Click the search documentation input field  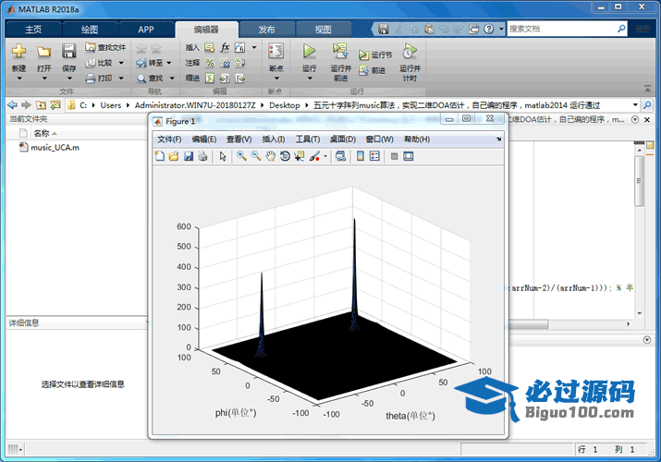tap(561, 29)
